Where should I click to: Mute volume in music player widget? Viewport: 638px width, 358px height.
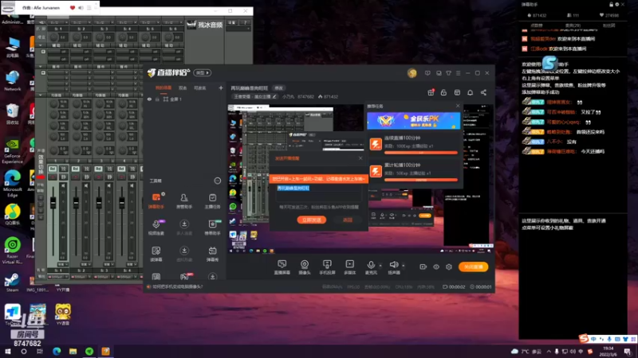pos(81,8)
